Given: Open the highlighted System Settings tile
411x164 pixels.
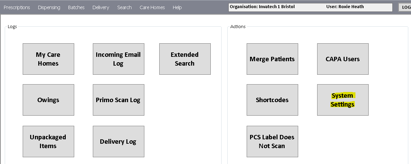Looking at the screenshot, I should (343, 100).
